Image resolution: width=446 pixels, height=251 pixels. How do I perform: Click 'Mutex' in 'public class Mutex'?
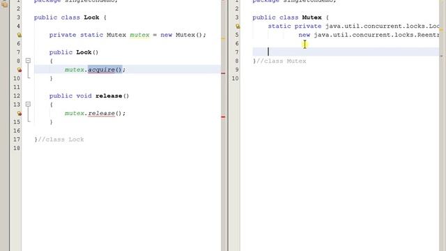(x=312, y=17)
